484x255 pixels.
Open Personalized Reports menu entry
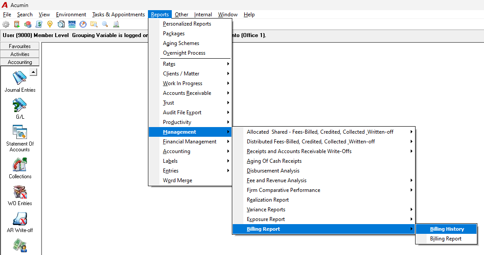coord(190,24)
